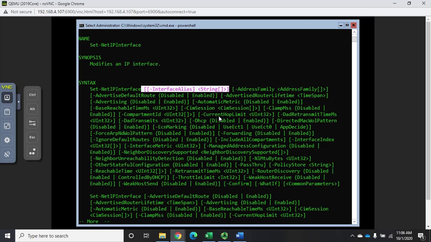Click the Not secure warning icon
Screen dimensions: 431x242
6,12
